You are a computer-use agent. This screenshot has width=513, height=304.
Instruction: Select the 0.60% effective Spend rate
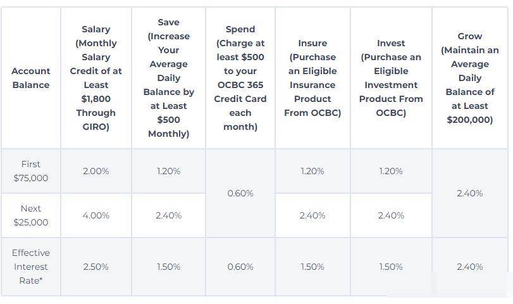[240, 267]
